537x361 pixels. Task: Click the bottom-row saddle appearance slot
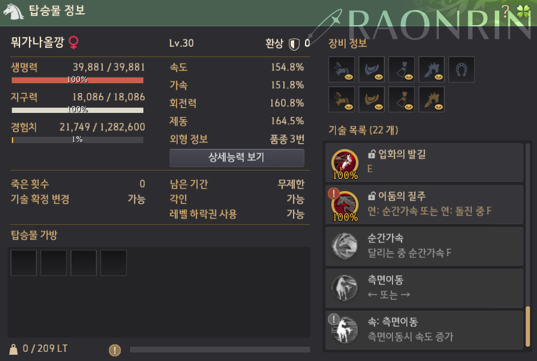click(371, 99)
